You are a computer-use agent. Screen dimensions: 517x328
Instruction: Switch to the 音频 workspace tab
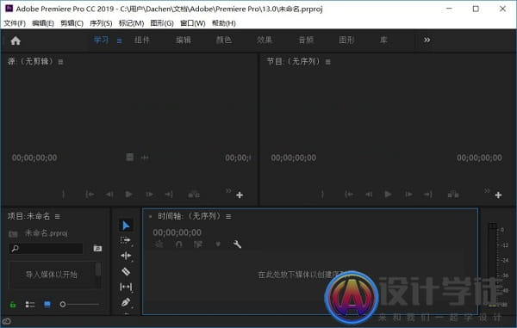click(x=306, y=40)
